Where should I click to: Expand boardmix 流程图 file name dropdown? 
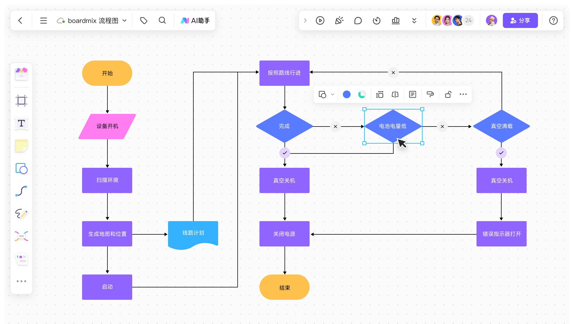pyautogui.click(x=125, y=21)
